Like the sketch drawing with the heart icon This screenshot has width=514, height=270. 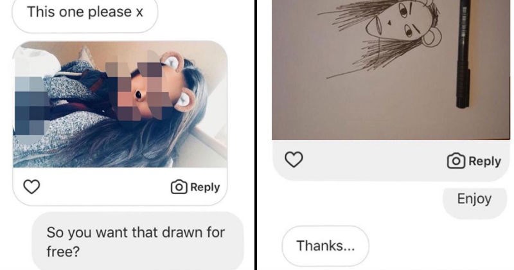coord(294,161)
